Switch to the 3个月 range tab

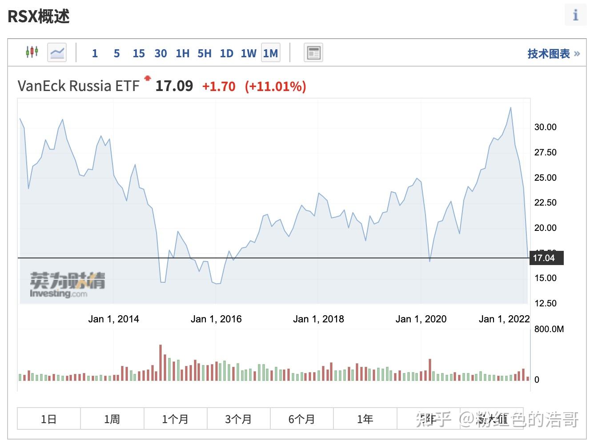[238, 419]
